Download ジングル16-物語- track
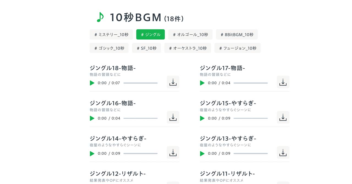The width and height of the screenshot is (352, 184). coord(173,117)
